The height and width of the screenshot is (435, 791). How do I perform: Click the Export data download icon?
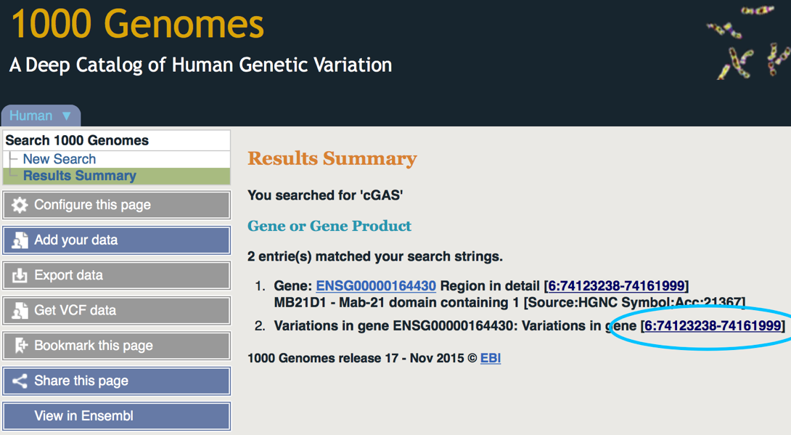pyautogui.click(x=20, y=275)
